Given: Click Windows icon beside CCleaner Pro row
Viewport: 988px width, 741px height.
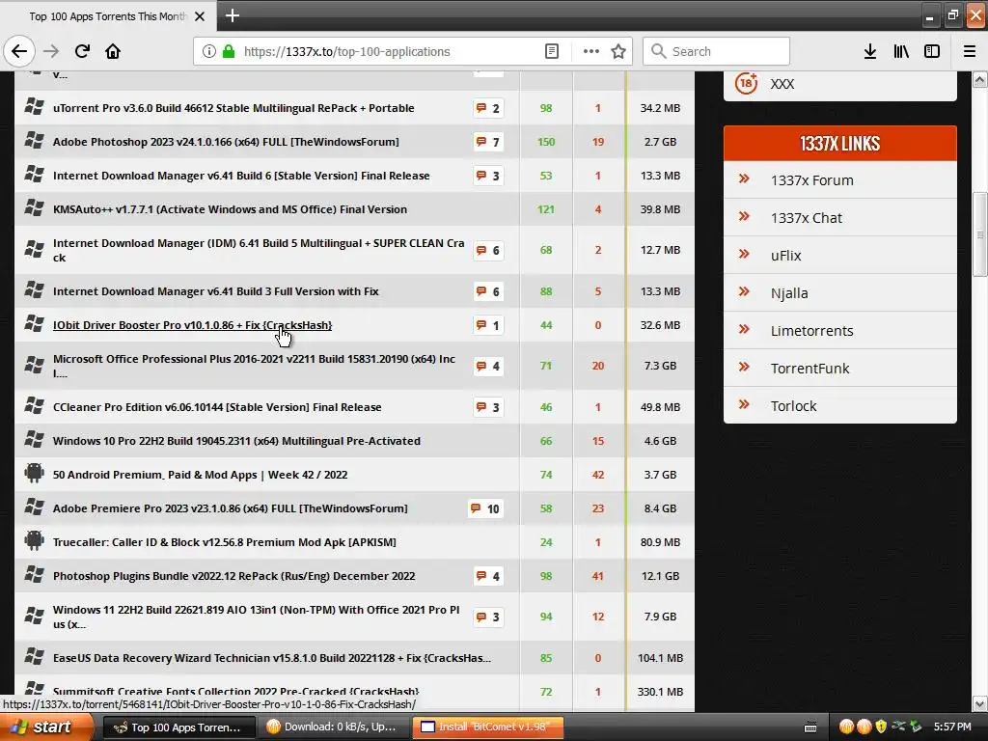Looking at the screenshot, I should [x=34, y=406].
